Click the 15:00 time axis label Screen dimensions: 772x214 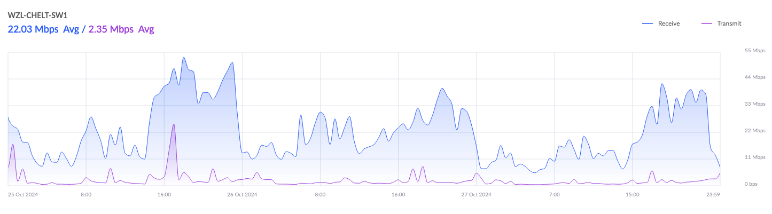(x=633, y=195)
